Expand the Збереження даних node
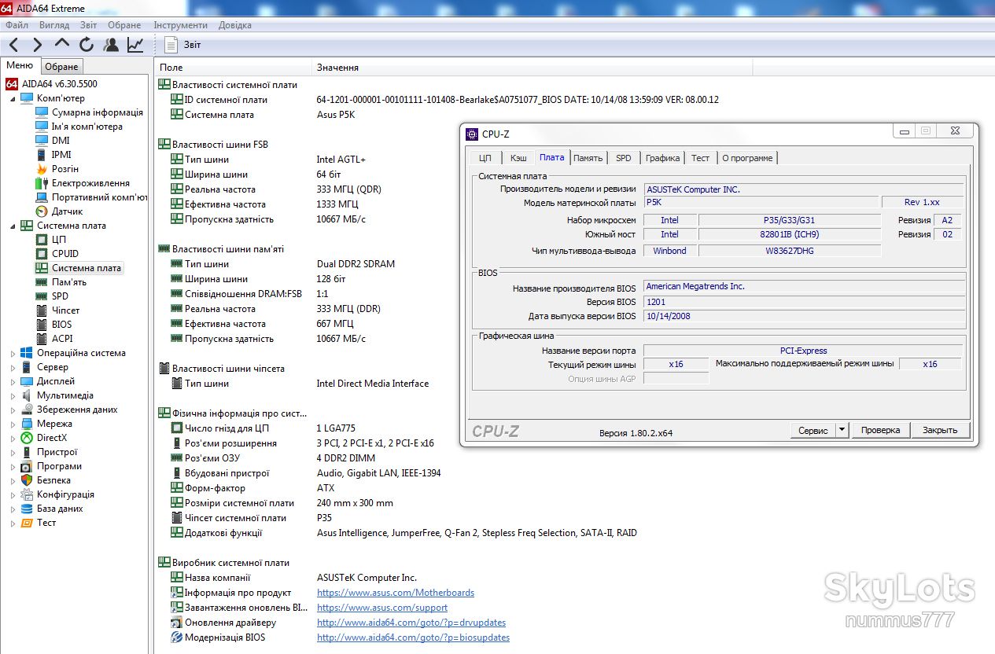The width and height of the screenshot is (995, 654). tap(13, 410)
